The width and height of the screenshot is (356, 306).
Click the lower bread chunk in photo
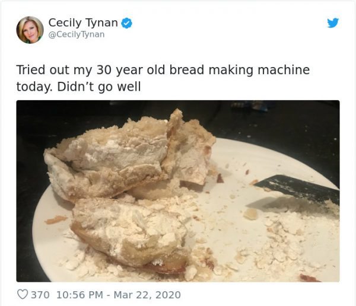[x=131, y=234]
